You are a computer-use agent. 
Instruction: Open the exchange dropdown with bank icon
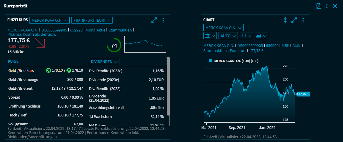coord(210,36)
